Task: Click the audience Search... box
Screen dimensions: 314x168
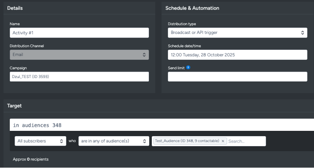Action: coord(245,141)
